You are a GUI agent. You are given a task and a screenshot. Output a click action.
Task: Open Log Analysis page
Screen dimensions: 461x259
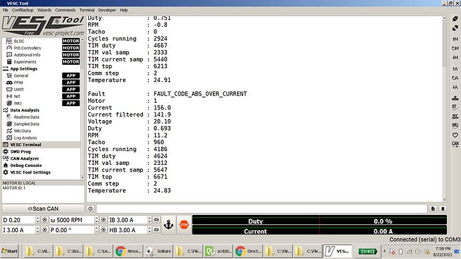pyautogui.click(x=41, y=138)
